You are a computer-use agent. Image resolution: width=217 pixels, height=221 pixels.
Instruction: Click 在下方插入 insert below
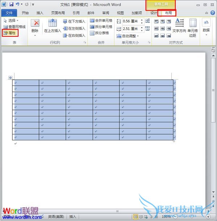[x=74, y=21]
